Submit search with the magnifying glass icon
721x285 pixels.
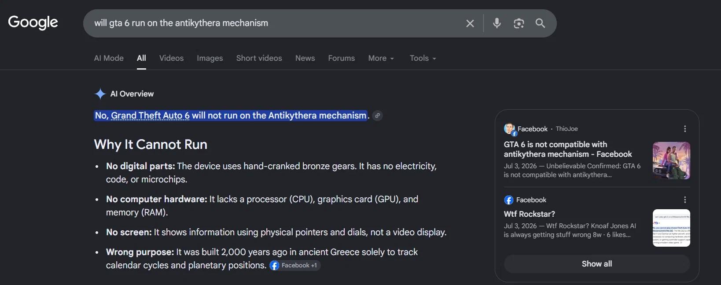tap(541, 23)
